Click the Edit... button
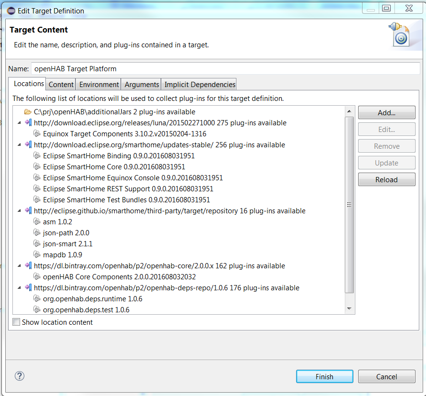Screen dimensions: 426x396 click(x=387, y=129)
